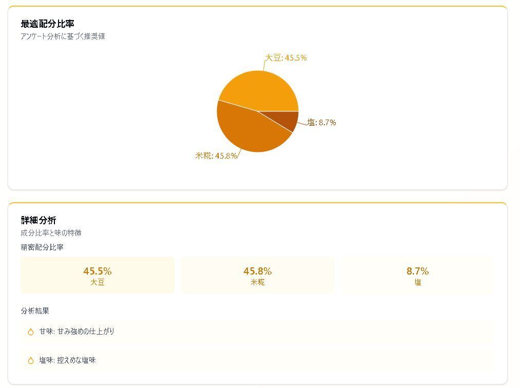Select the 45.5% 大豆 ratio card
This screenshot has height=388, width=520.
(x=98, y=275)
